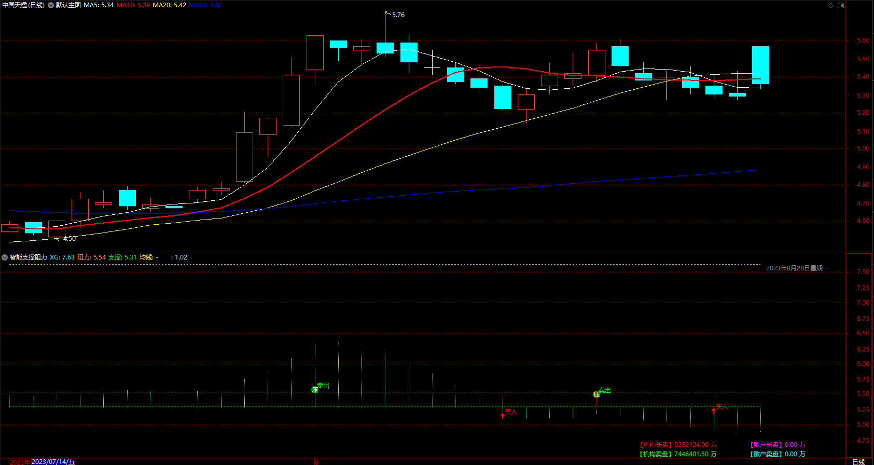Select the 默认主图 main chart label
Image resolution: width=874 pixels, height=465 pixels.
(x=68, y=5)
